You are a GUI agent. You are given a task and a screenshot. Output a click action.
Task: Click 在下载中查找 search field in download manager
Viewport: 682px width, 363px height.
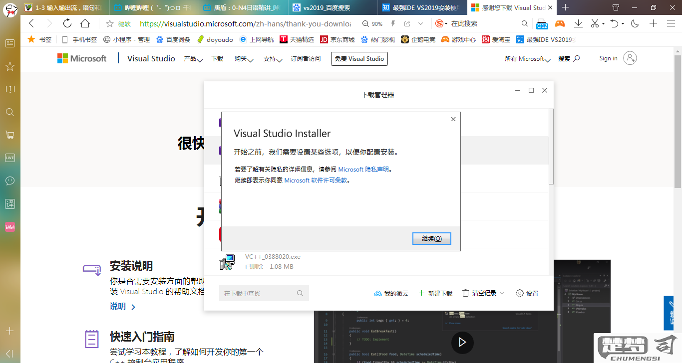pyautogui.click(x=264, y=293)
